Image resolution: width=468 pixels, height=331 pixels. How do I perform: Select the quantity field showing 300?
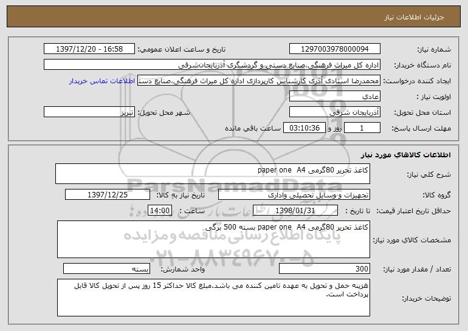coord(325,268)
